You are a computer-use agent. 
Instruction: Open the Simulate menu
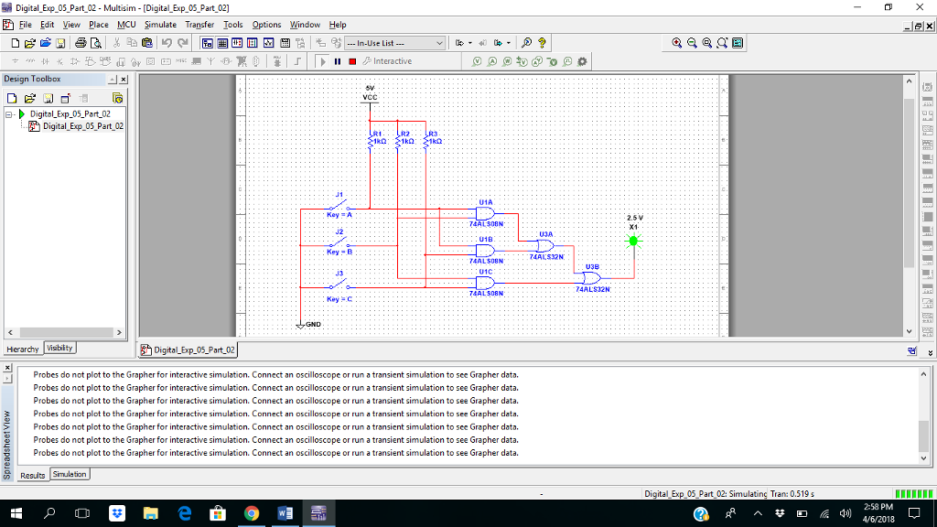pos(160,25)
